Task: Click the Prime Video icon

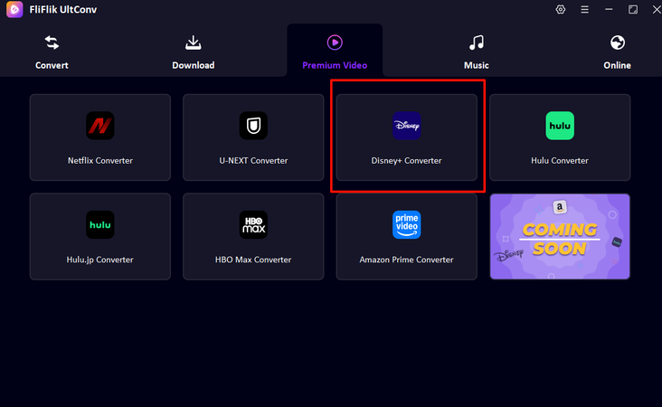Action: click(407, 224)
